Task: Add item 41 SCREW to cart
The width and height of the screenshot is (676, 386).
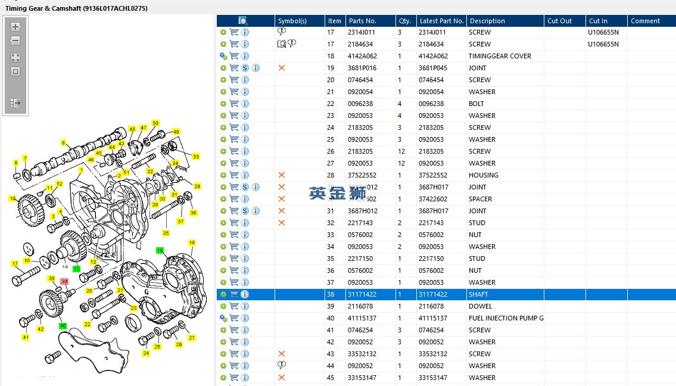Action: pos(234,330)
